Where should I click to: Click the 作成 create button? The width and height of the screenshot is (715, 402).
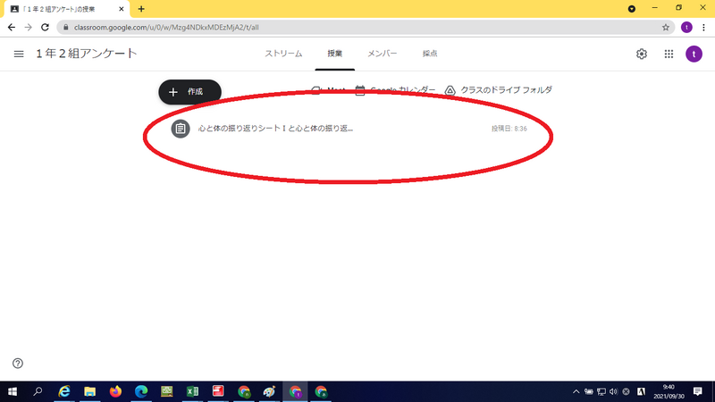(x=189, y=92)
